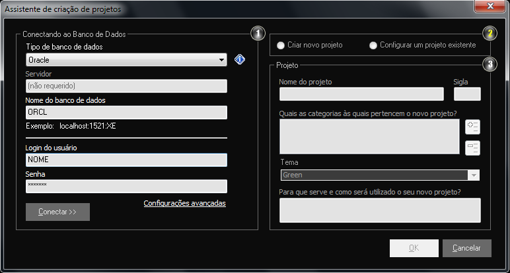Click the 'Nome do projeto' text field
The image size is (510, 273).
point(361,94)
